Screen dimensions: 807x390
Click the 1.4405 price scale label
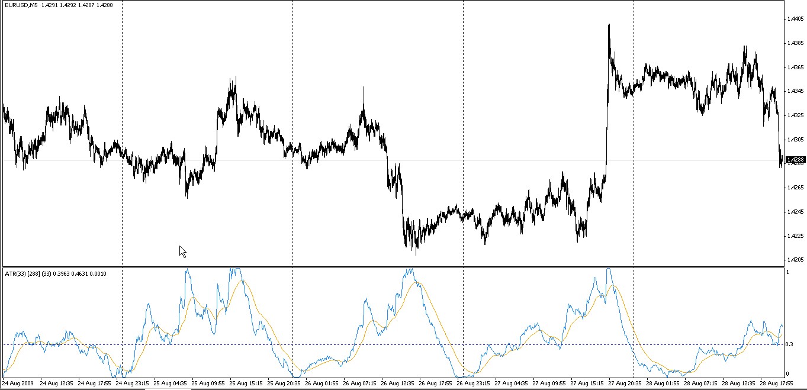(x=796, y=19)
